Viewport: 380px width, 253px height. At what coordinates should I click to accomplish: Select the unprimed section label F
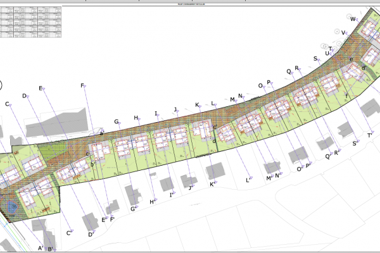(82, 85)
